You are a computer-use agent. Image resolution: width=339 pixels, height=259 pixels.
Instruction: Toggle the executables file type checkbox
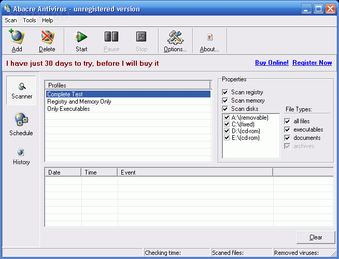pyautogui.click(x=287, y=129)
